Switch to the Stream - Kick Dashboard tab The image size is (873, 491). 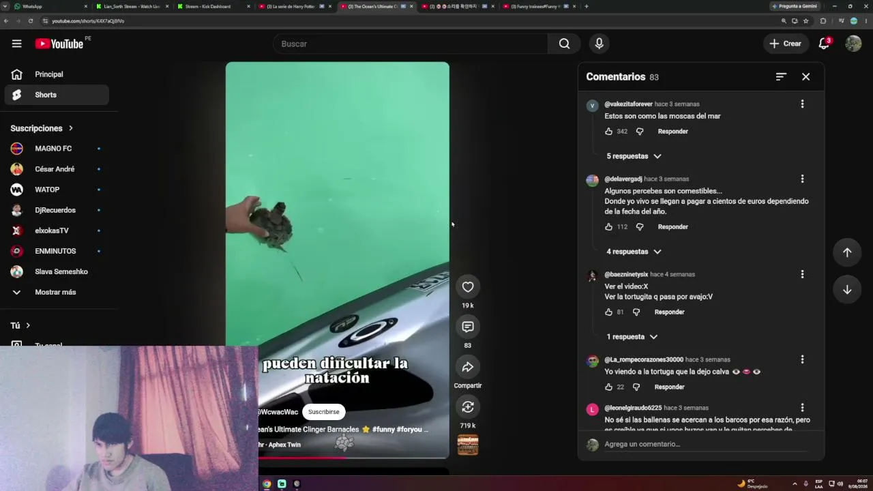pyautogui.click(x=213, y=6)
